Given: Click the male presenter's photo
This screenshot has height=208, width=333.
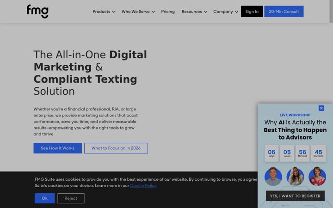Looking at the screenshot, I should (273, 177).
